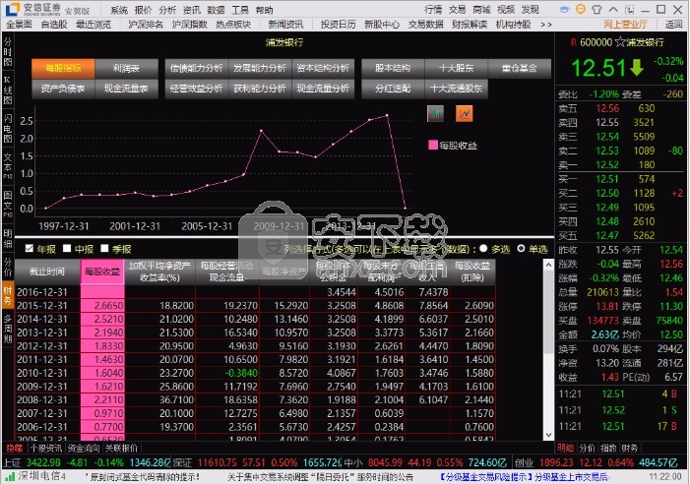Open 沪深排名 toolbar item
The image size is (690, 484).
point(146,25)
